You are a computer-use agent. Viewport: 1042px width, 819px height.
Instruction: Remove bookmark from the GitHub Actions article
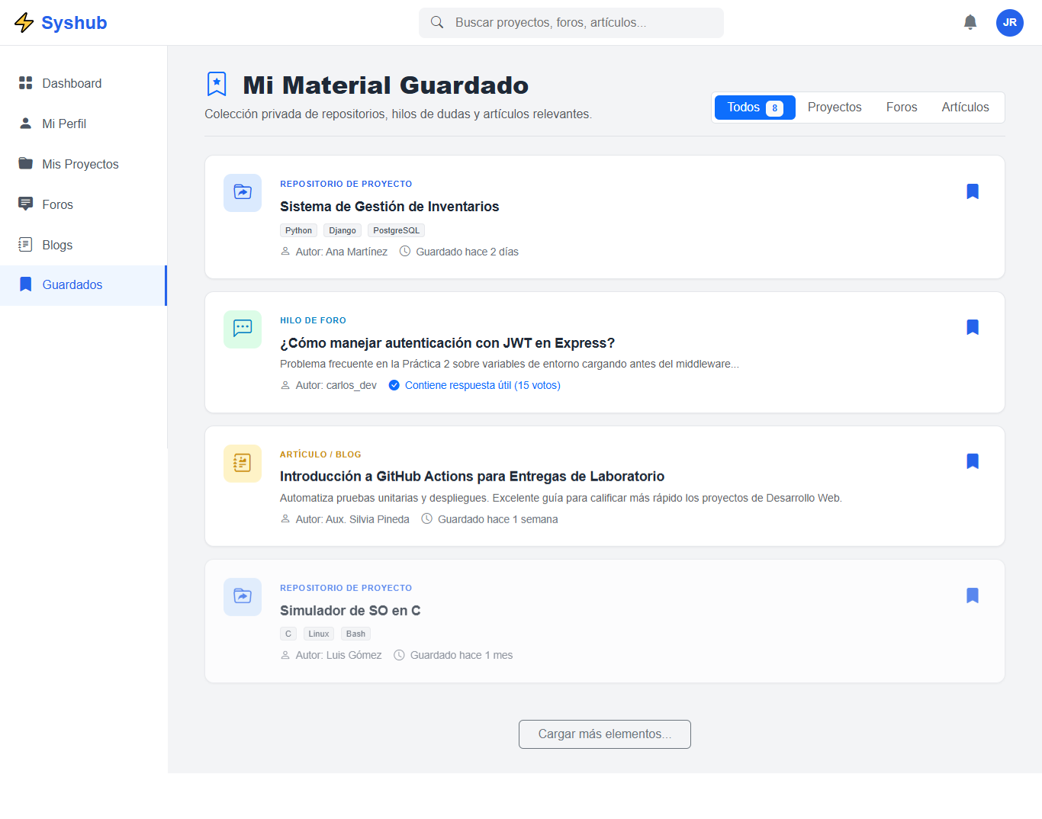(973, 461)
